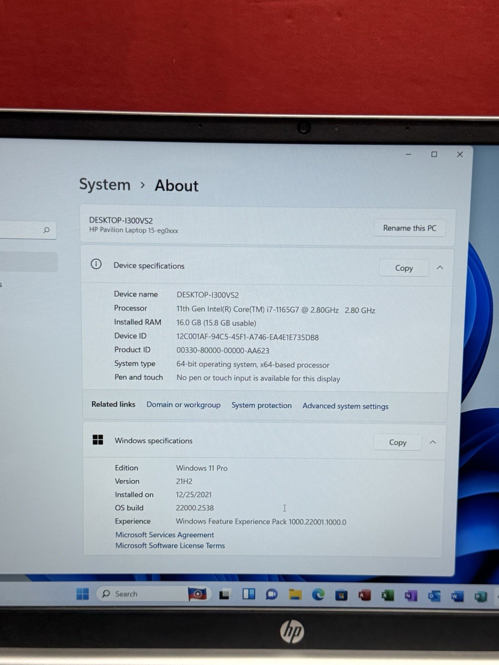Open Microsoft Services Agreement link
This screenshot has height=665, width=499.
pyautogui.click(x=165, y=535)
